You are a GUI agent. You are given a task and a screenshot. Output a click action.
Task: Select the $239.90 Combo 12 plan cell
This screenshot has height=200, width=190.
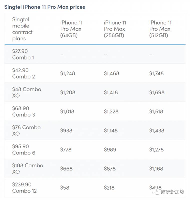click(x=24, y=187)
